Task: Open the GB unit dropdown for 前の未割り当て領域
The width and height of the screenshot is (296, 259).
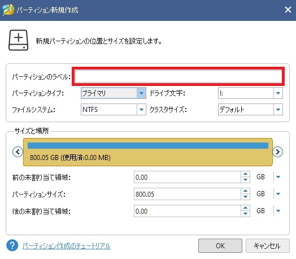Action: 278,177
